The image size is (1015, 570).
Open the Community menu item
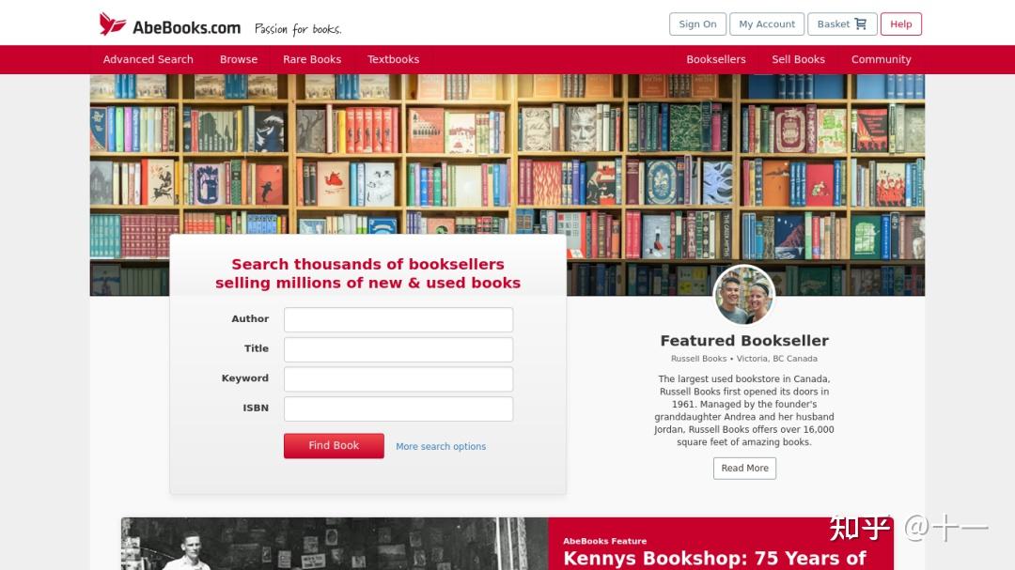point(881,59)
